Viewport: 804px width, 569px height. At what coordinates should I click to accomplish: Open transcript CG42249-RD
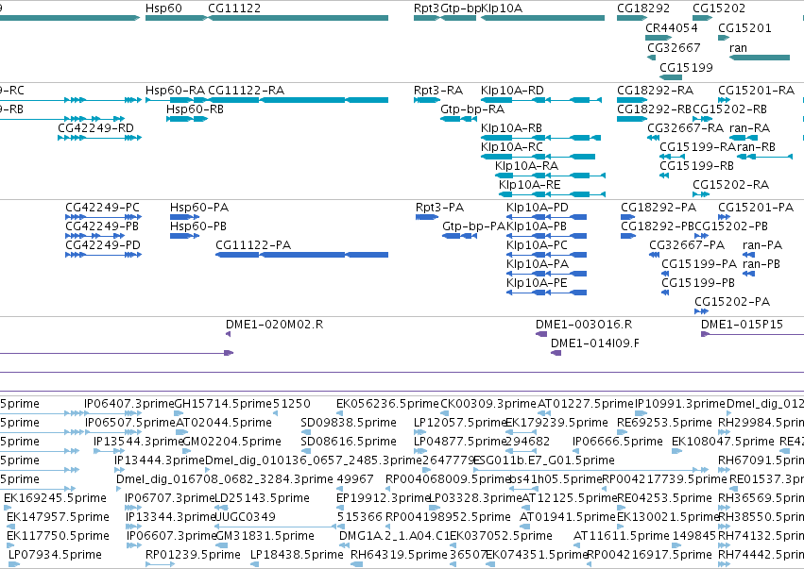(95, 128)
